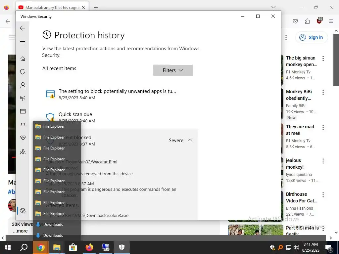
Task: Open They are mad at me!! video
Action: 300,130
